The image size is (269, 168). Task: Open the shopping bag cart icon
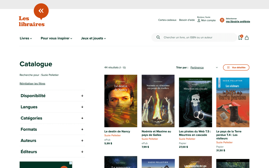(247, 38)
